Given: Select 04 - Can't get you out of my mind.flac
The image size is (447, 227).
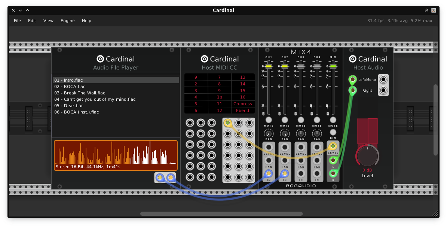Looking at the screenshot, I should point(116,99).
